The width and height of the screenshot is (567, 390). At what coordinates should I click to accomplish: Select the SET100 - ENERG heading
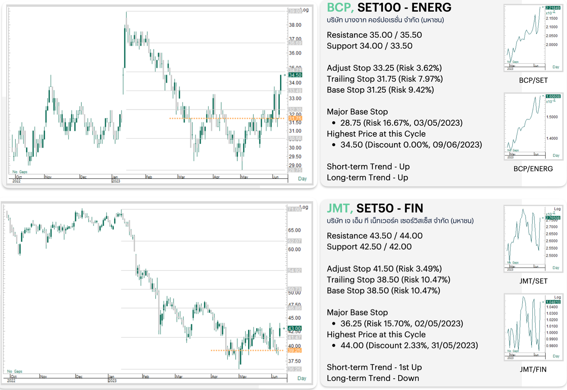coord(404,8)
